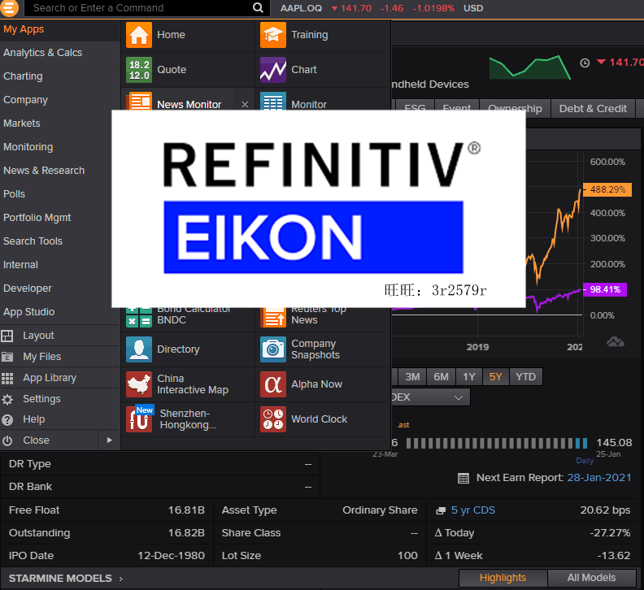Open the Directory app icon

tap(139, 349)
